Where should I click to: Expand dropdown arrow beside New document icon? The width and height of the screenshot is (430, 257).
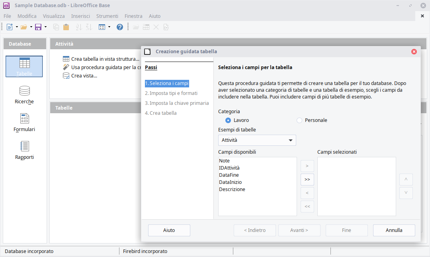tap(17, 27)
